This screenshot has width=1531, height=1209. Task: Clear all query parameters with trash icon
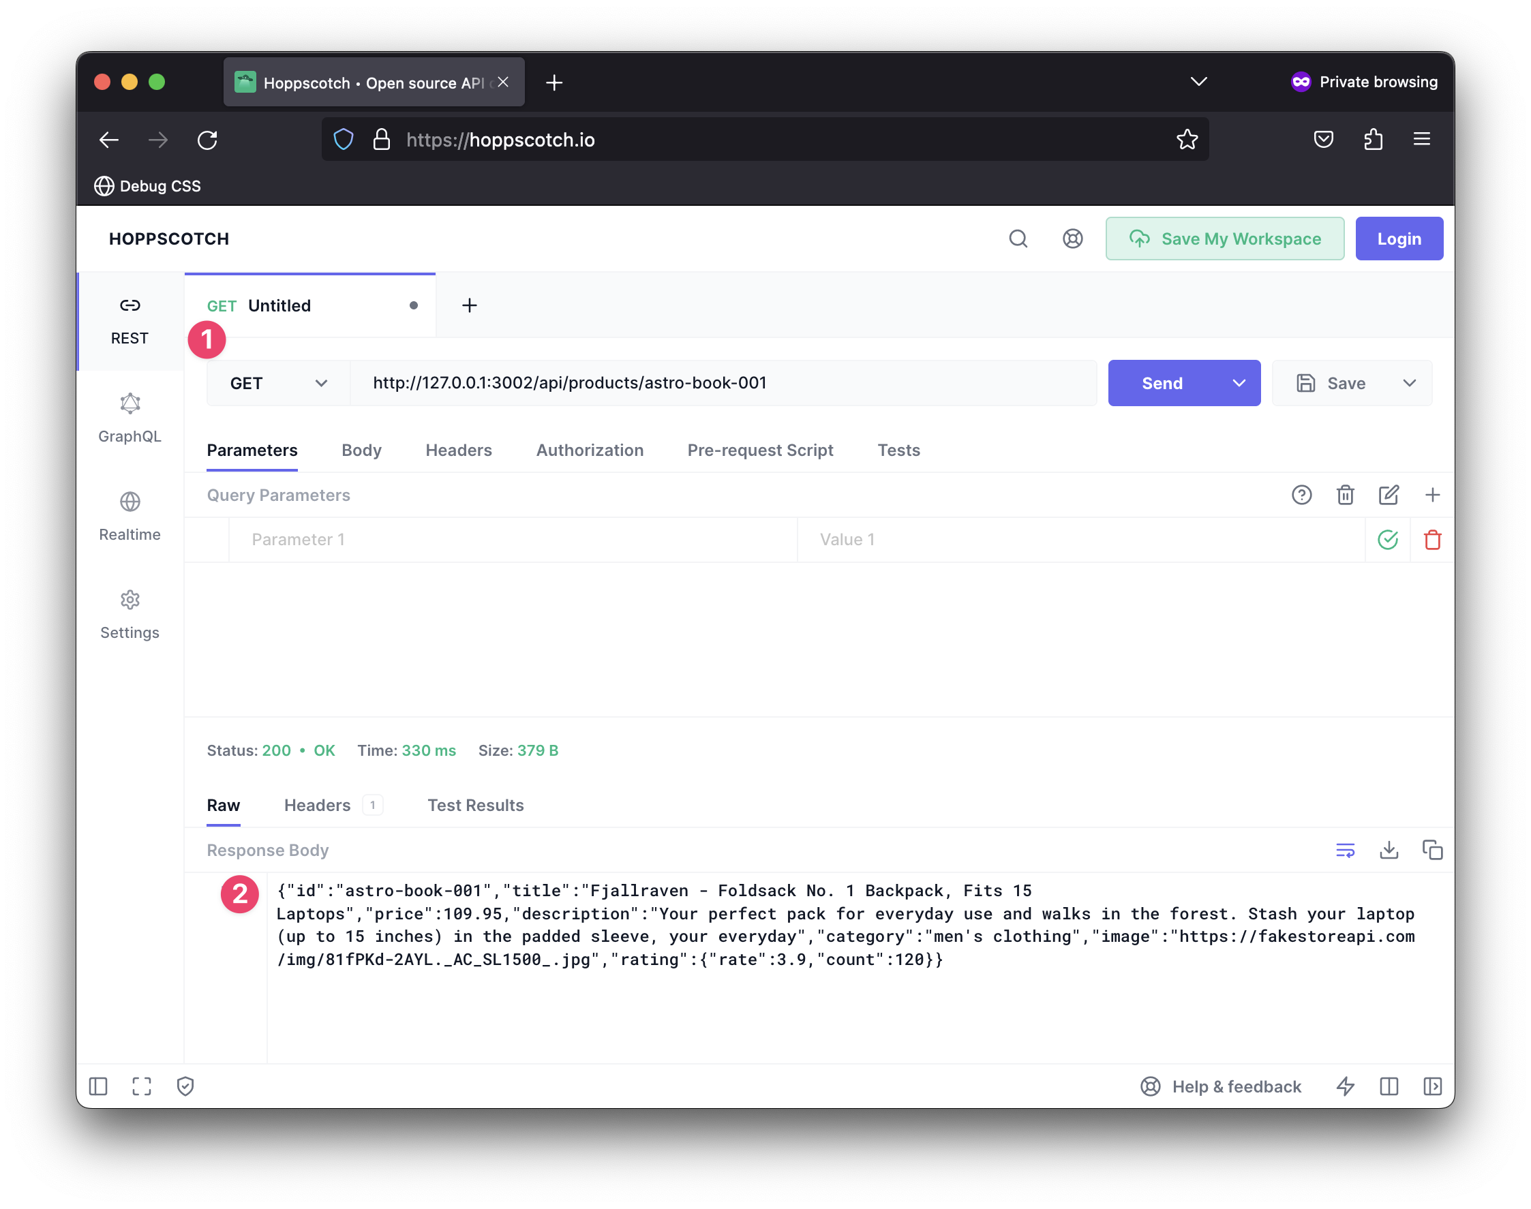coord(1345,495)
